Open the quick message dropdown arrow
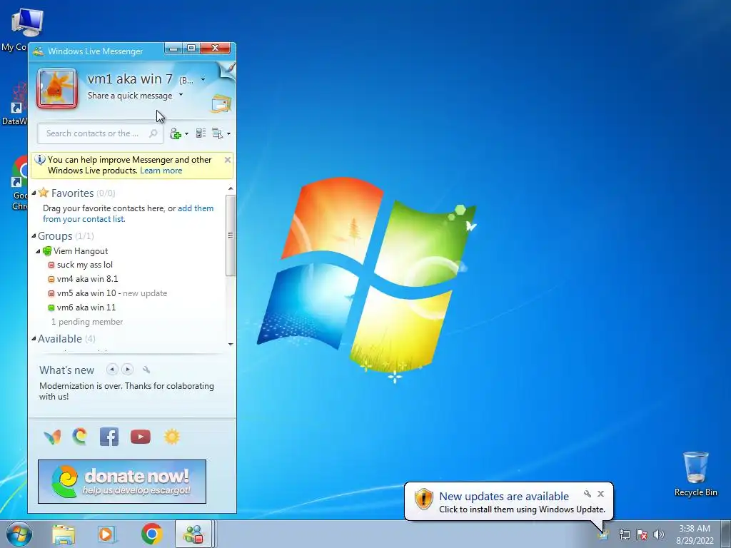This screenshot has width=731, height=548. [x=181, y=95]
